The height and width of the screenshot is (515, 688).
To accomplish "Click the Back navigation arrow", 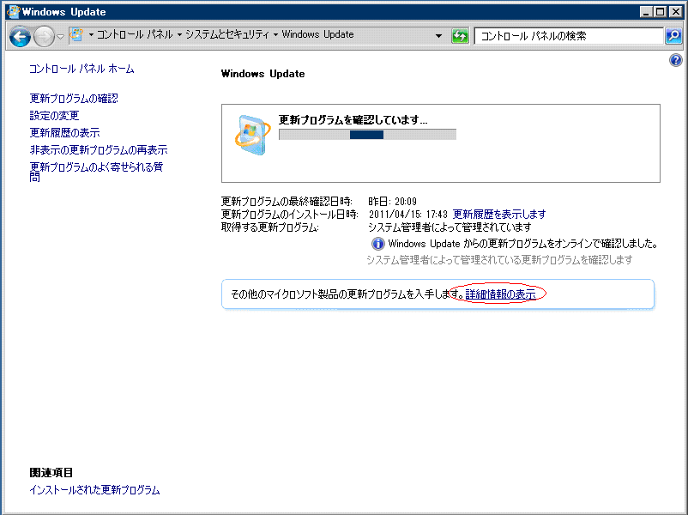I will 21,36.
